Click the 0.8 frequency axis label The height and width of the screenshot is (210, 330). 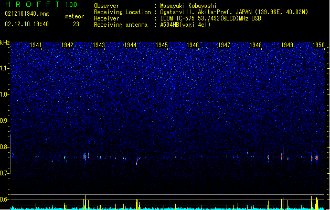coord(5,147)
